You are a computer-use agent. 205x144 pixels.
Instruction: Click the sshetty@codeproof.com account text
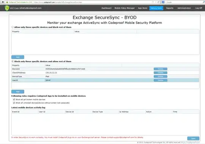coord(30,8)
